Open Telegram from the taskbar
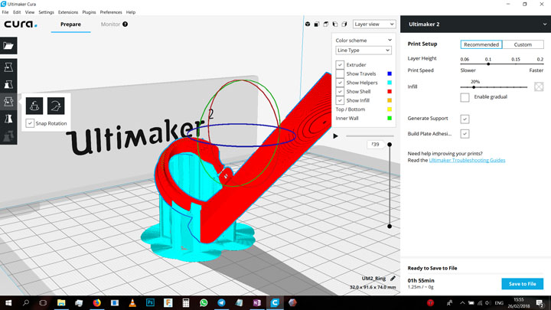Viewport: 551px width, 310px height. coord(221,302)
